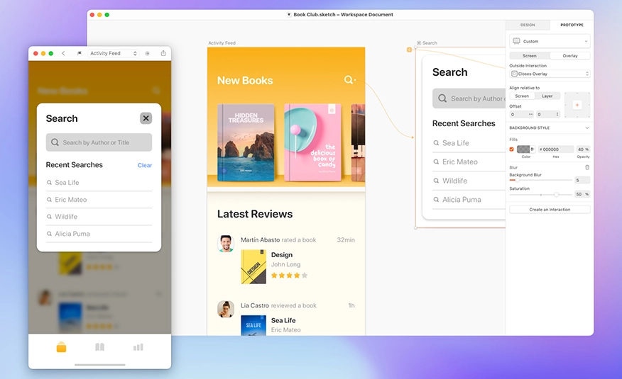
Task: Click the Latest Reviews heading on canvas
Action: pyautogui.click(x=255, y=214)
